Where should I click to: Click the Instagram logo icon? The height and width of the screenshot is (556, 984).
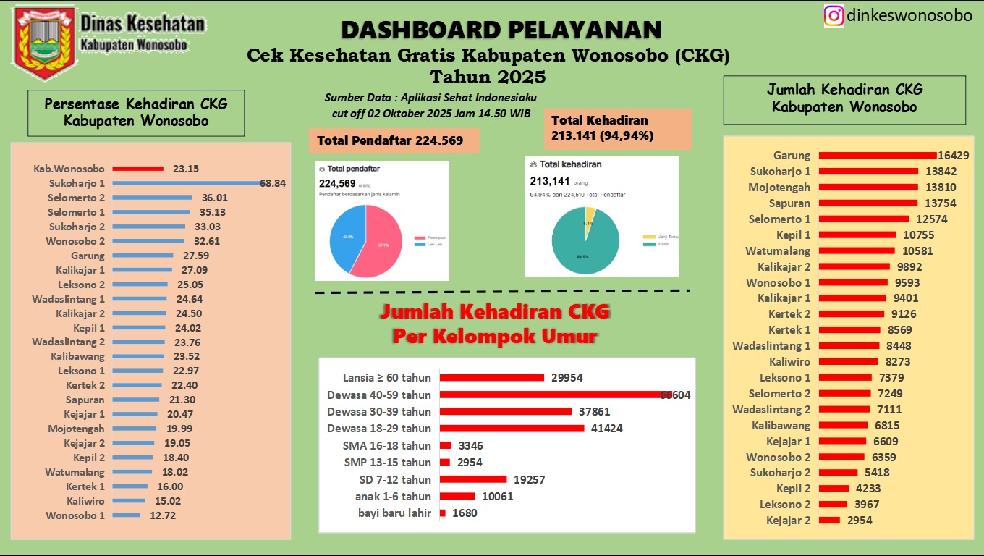[x=834, y=15]
